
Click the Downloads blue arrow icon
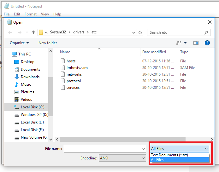(x=17, y=77)
